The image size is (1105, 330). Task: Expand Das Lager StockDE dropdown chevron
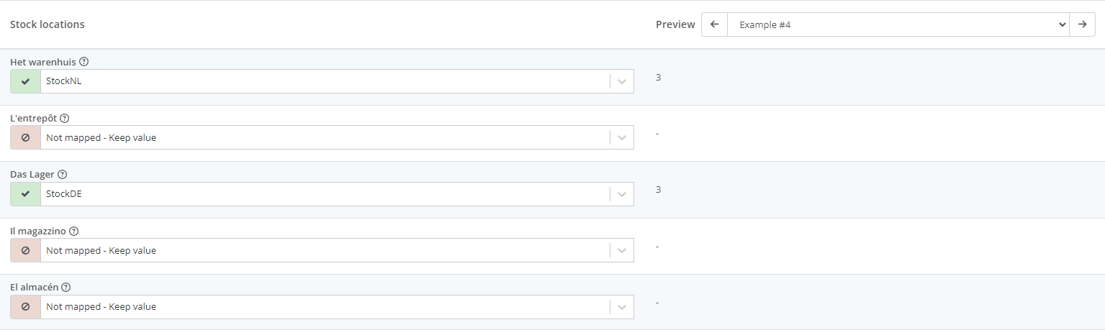click(x=622, y=194)
